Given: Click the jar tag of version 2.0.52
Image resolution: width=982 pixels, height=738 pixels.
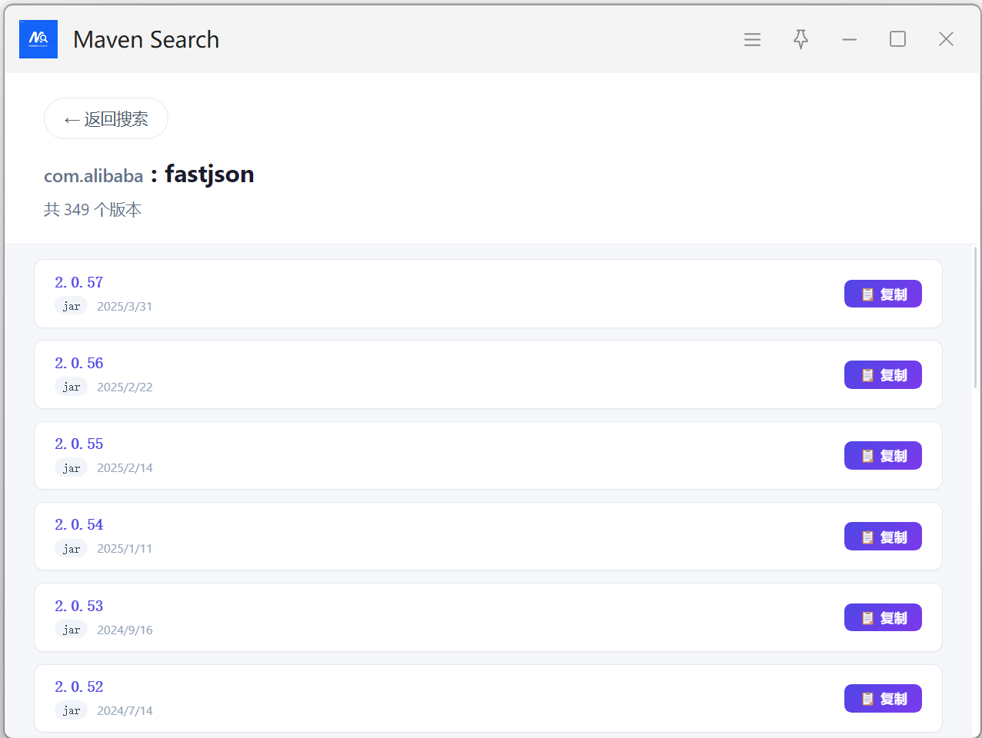Looking at the screenshot, I should coord(71,710).
